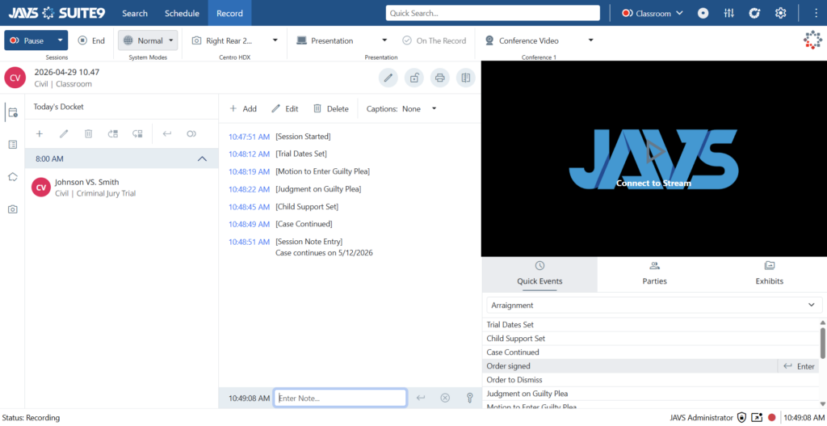Select the Record tab
The image size is (827, 426).
229,13
